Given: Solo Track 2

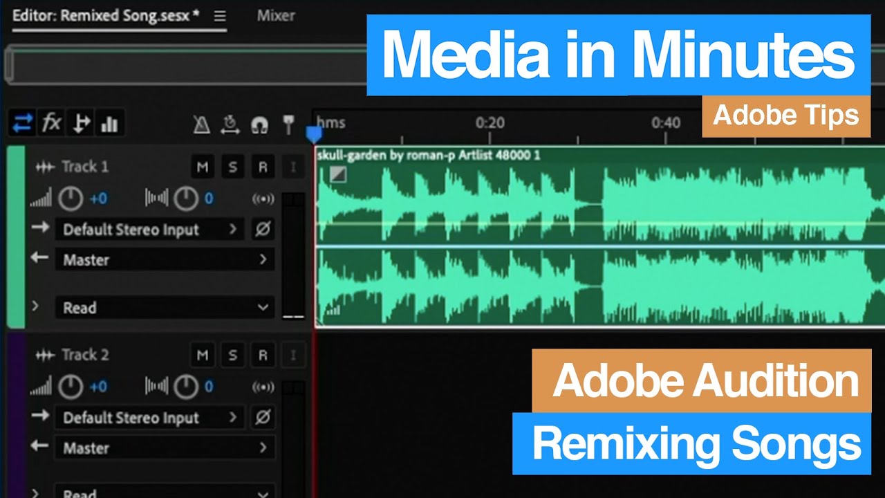Looking at the screenshot, I should (x=232, y=356).
